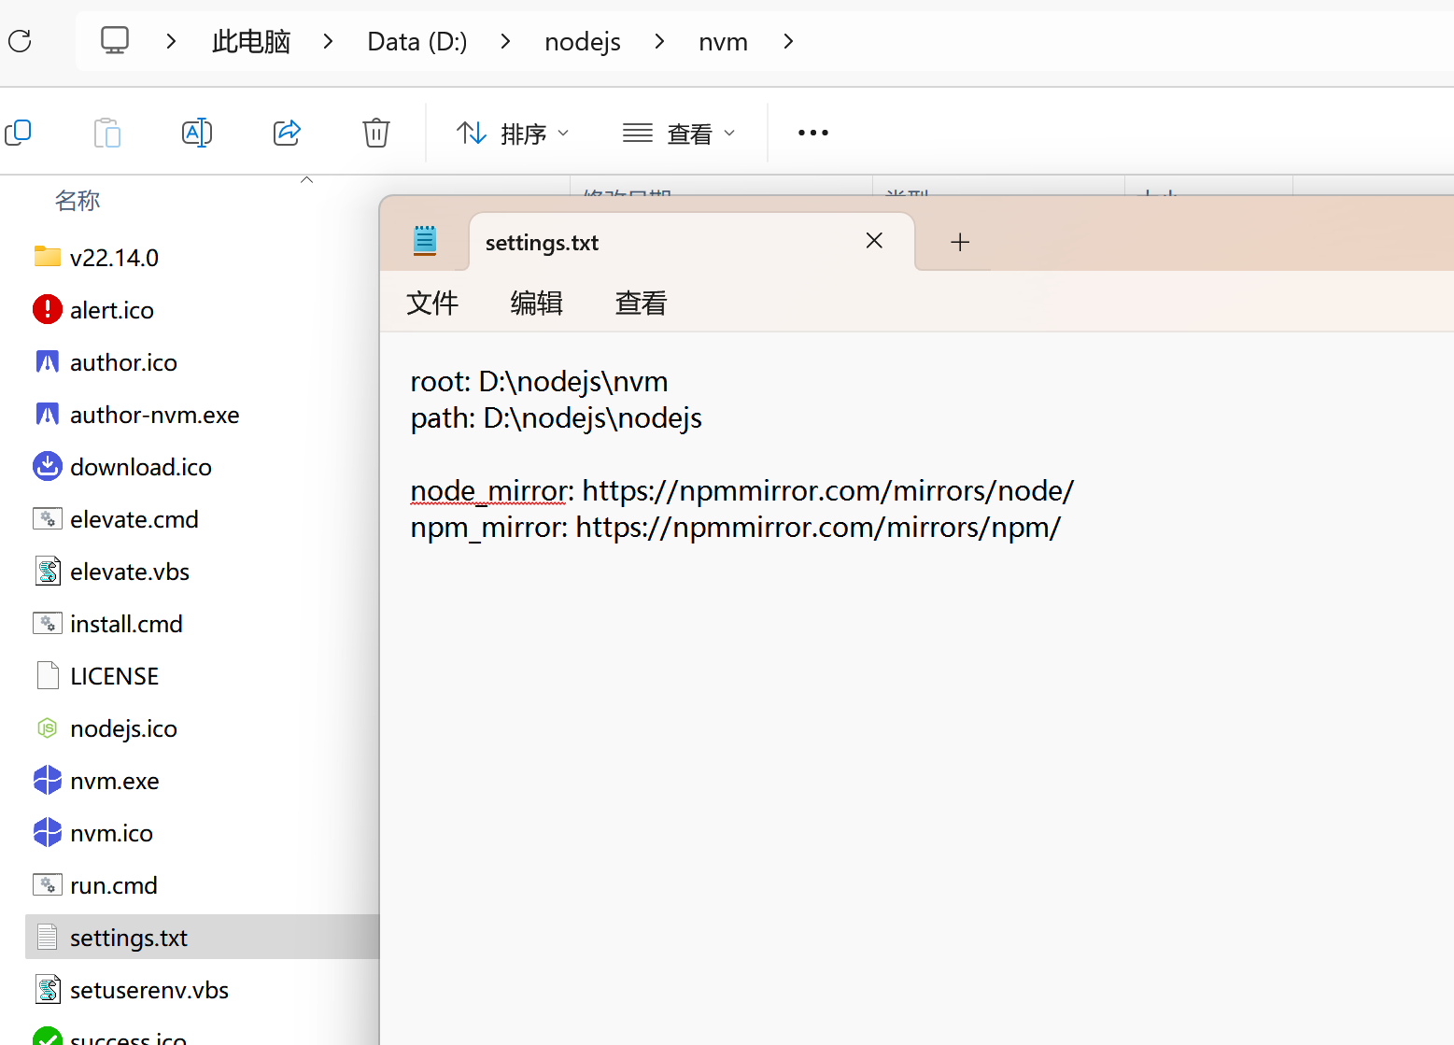Image resolution: width=1454 pixels, height=1045 pixels.
Task: Click the This PC monitor icon
Action: [115, 41]
